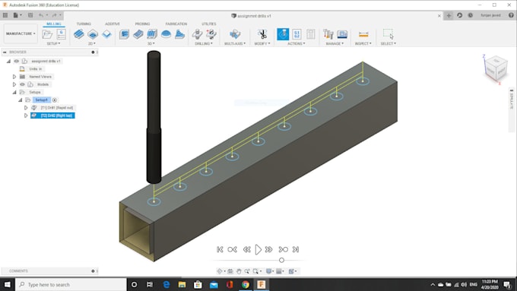Viewport: 517px width, 291px height.
Task: Click the Modify scissors icon
Action: click(262, 34)
